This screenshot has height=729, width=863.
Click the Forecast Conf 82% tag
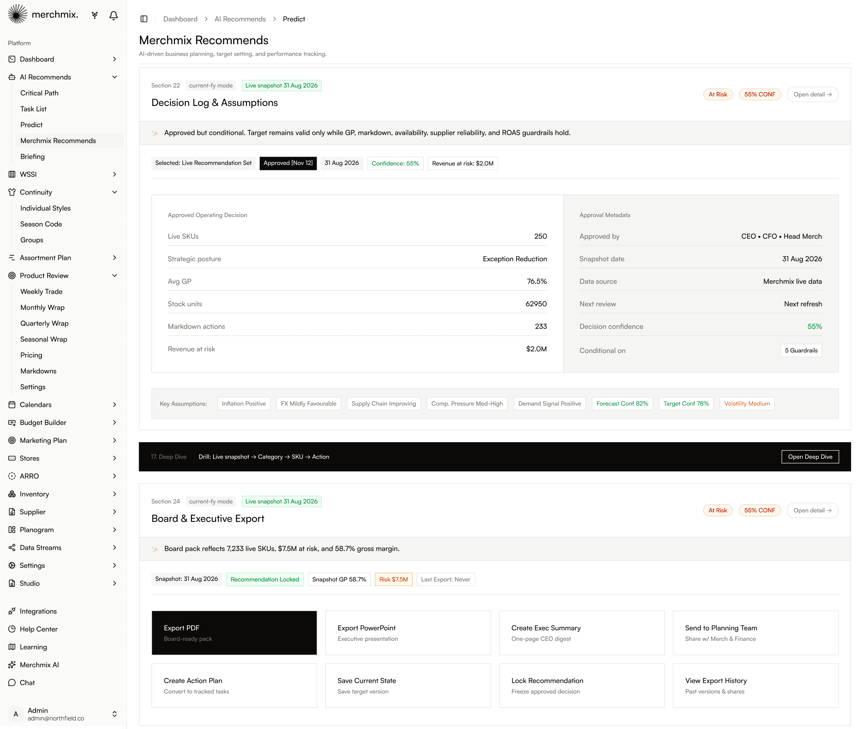click(x=622, y=404)
